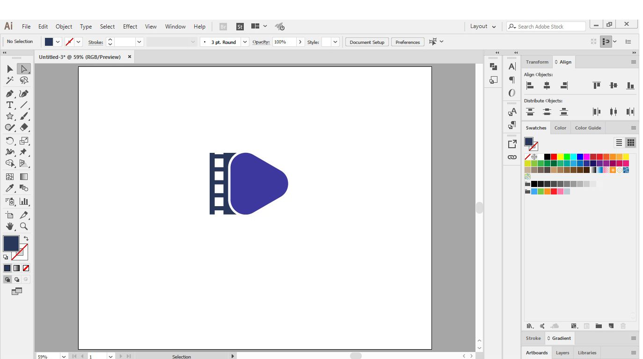Image resolution: width=643 pixels, height=359 pixels.
Task: Select the Curvature tool
Action: [24, 93]
